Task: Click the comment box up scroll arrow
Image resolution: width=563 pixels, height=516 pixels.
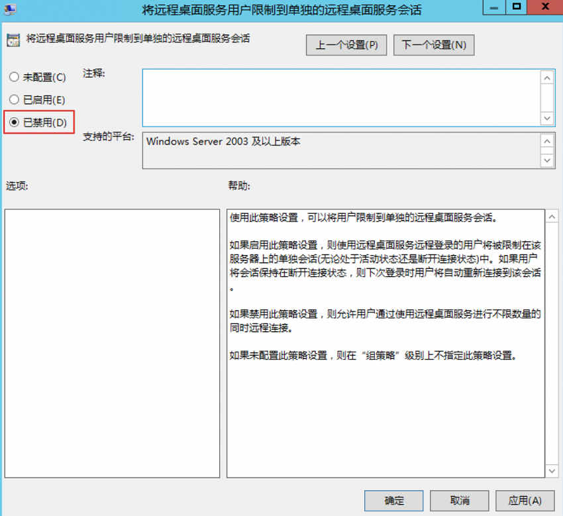Action: 547,78
